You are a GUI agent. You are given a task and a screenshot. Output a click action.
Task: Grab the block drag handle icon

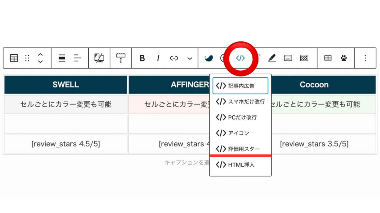point(27,58)
